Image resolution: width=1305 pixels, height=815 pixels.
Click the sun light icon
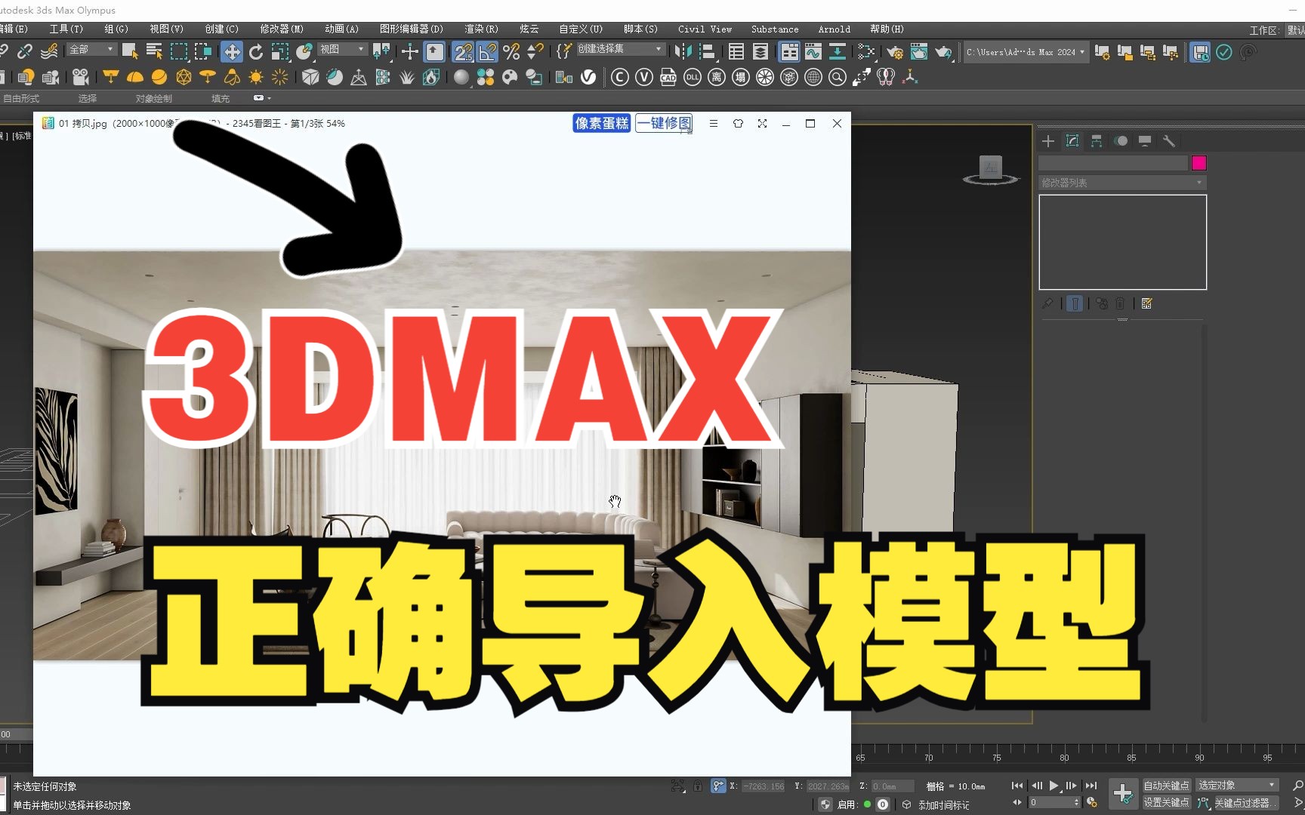point(256,77)
